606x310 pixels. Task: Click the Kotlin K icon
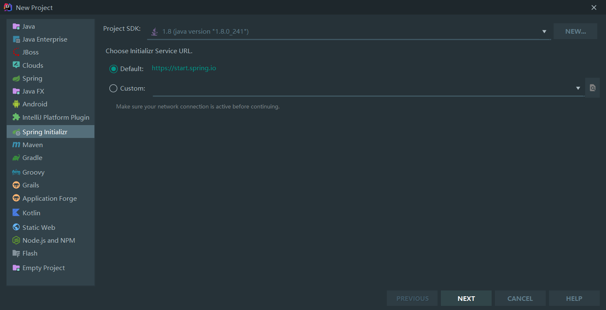[x=16, y=213]
